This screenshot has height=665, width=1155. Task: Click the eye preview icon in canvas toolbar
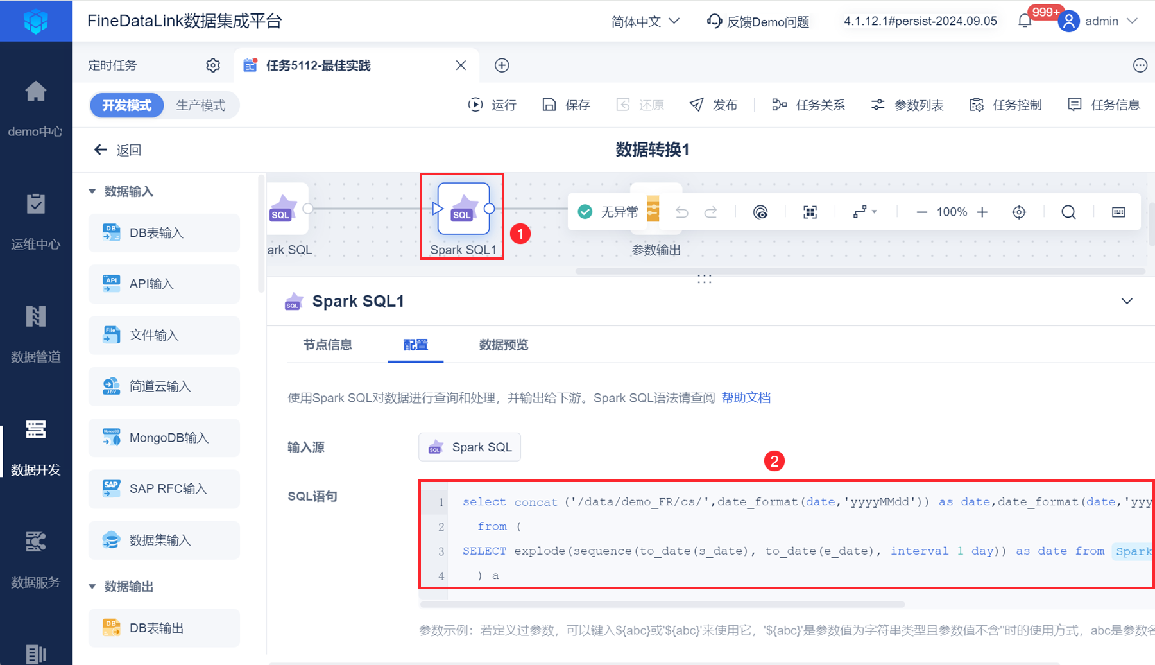point(760,212)
